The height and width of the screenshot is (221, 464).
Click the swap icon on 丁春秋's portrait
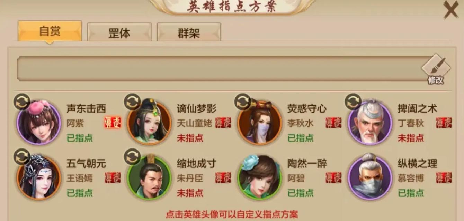coord(353,102)
